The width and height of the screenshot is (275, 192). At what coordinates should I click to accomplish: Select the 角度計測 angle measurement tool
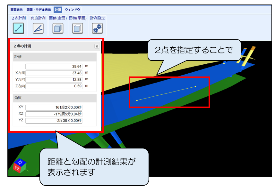[38, 28]
